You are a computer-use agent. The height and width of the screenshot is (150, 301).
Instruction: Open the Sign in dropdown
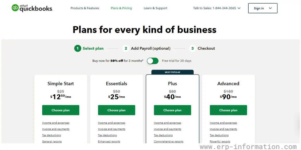(x=263, y=8)
